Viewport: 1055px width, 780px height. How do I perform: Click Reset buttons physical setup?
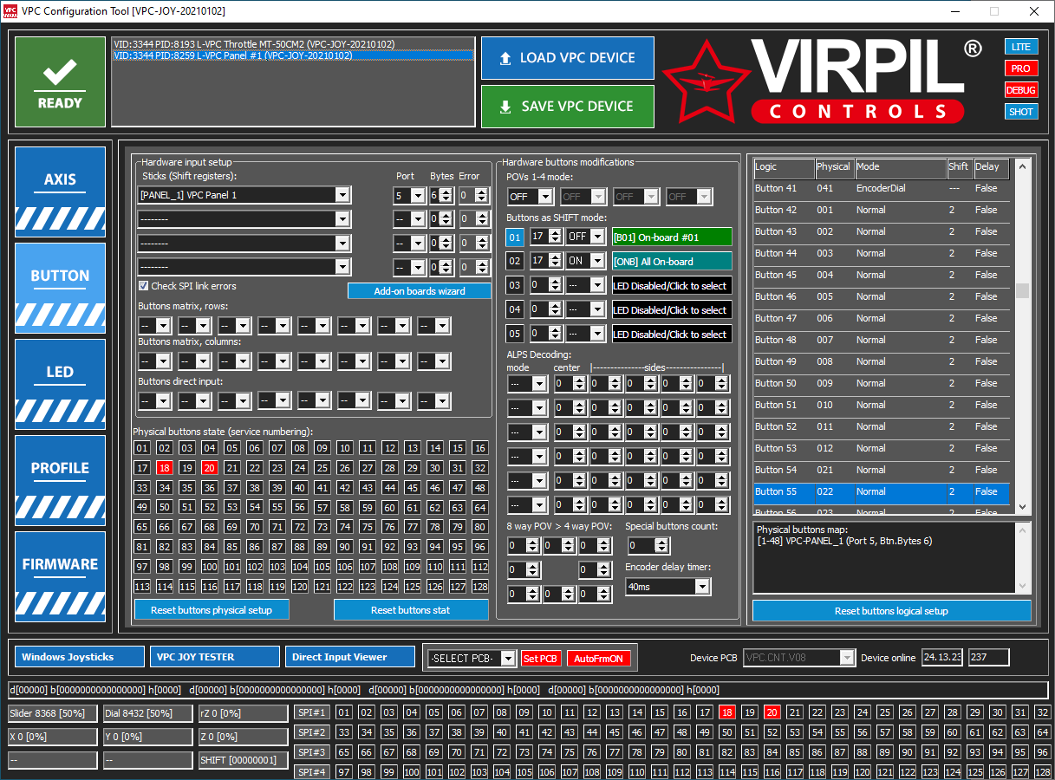point(212,610)
